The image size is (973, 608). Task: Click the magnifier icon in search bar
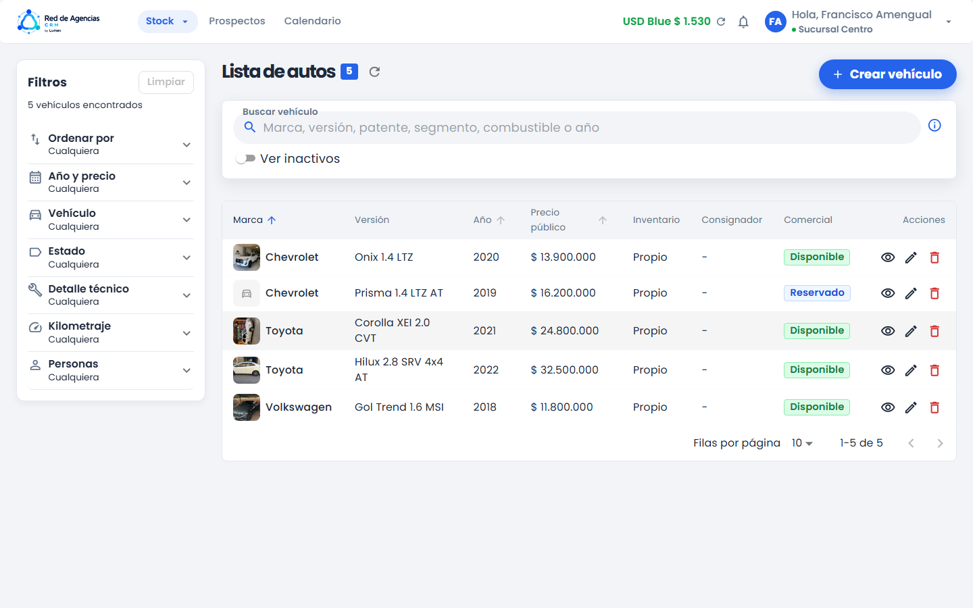pos(249,127)
